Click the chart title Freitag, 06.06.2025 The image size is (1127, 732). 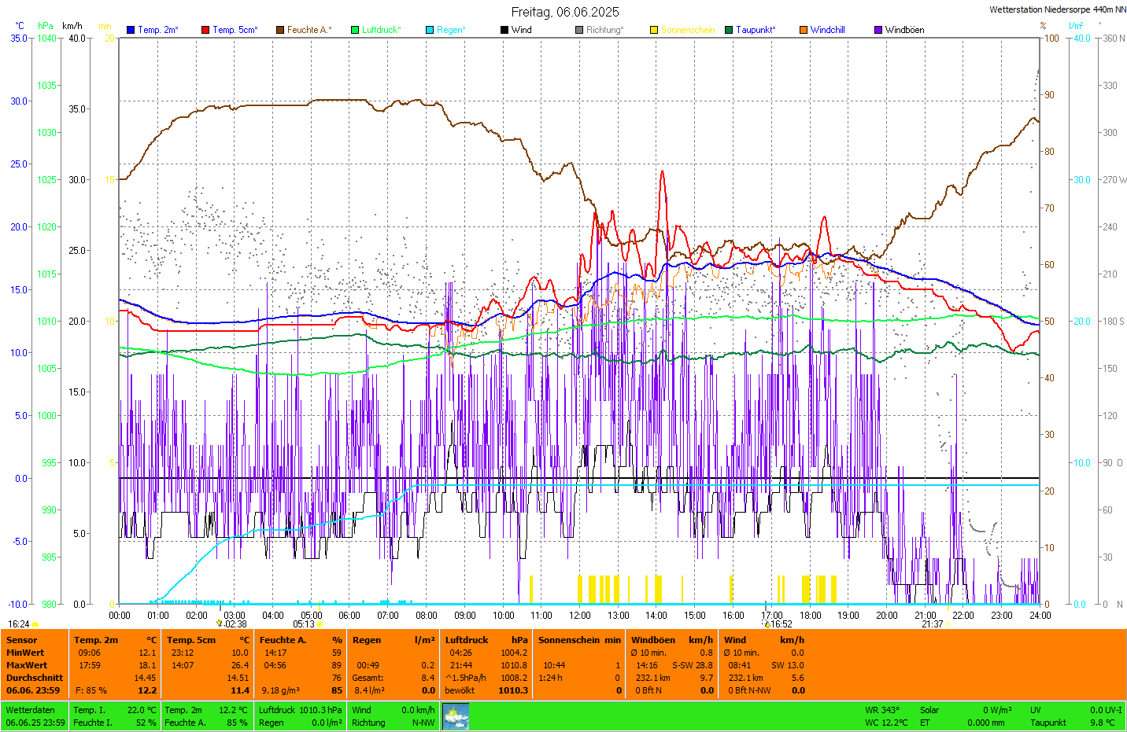pyautogui.click(x=565, y=12)
